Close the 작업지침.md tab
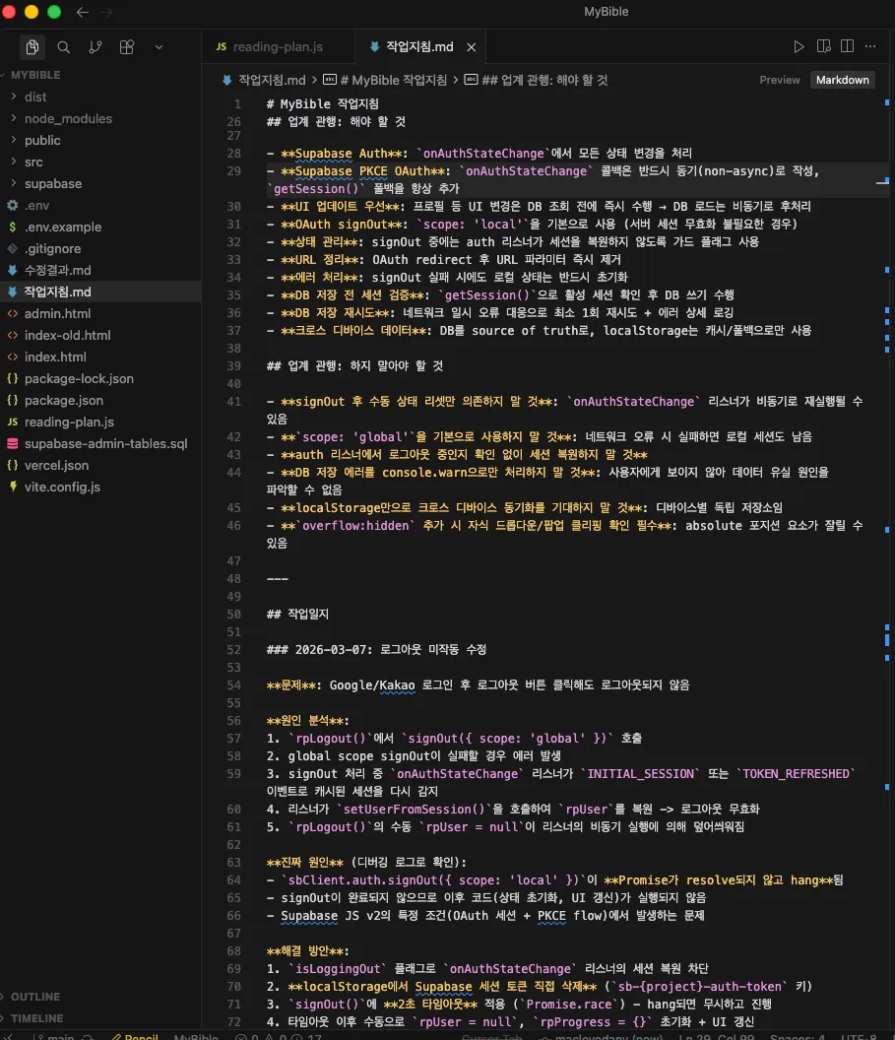Image resolution: width=895 pixels, height=1040 pixels. (x=472, y=47)
